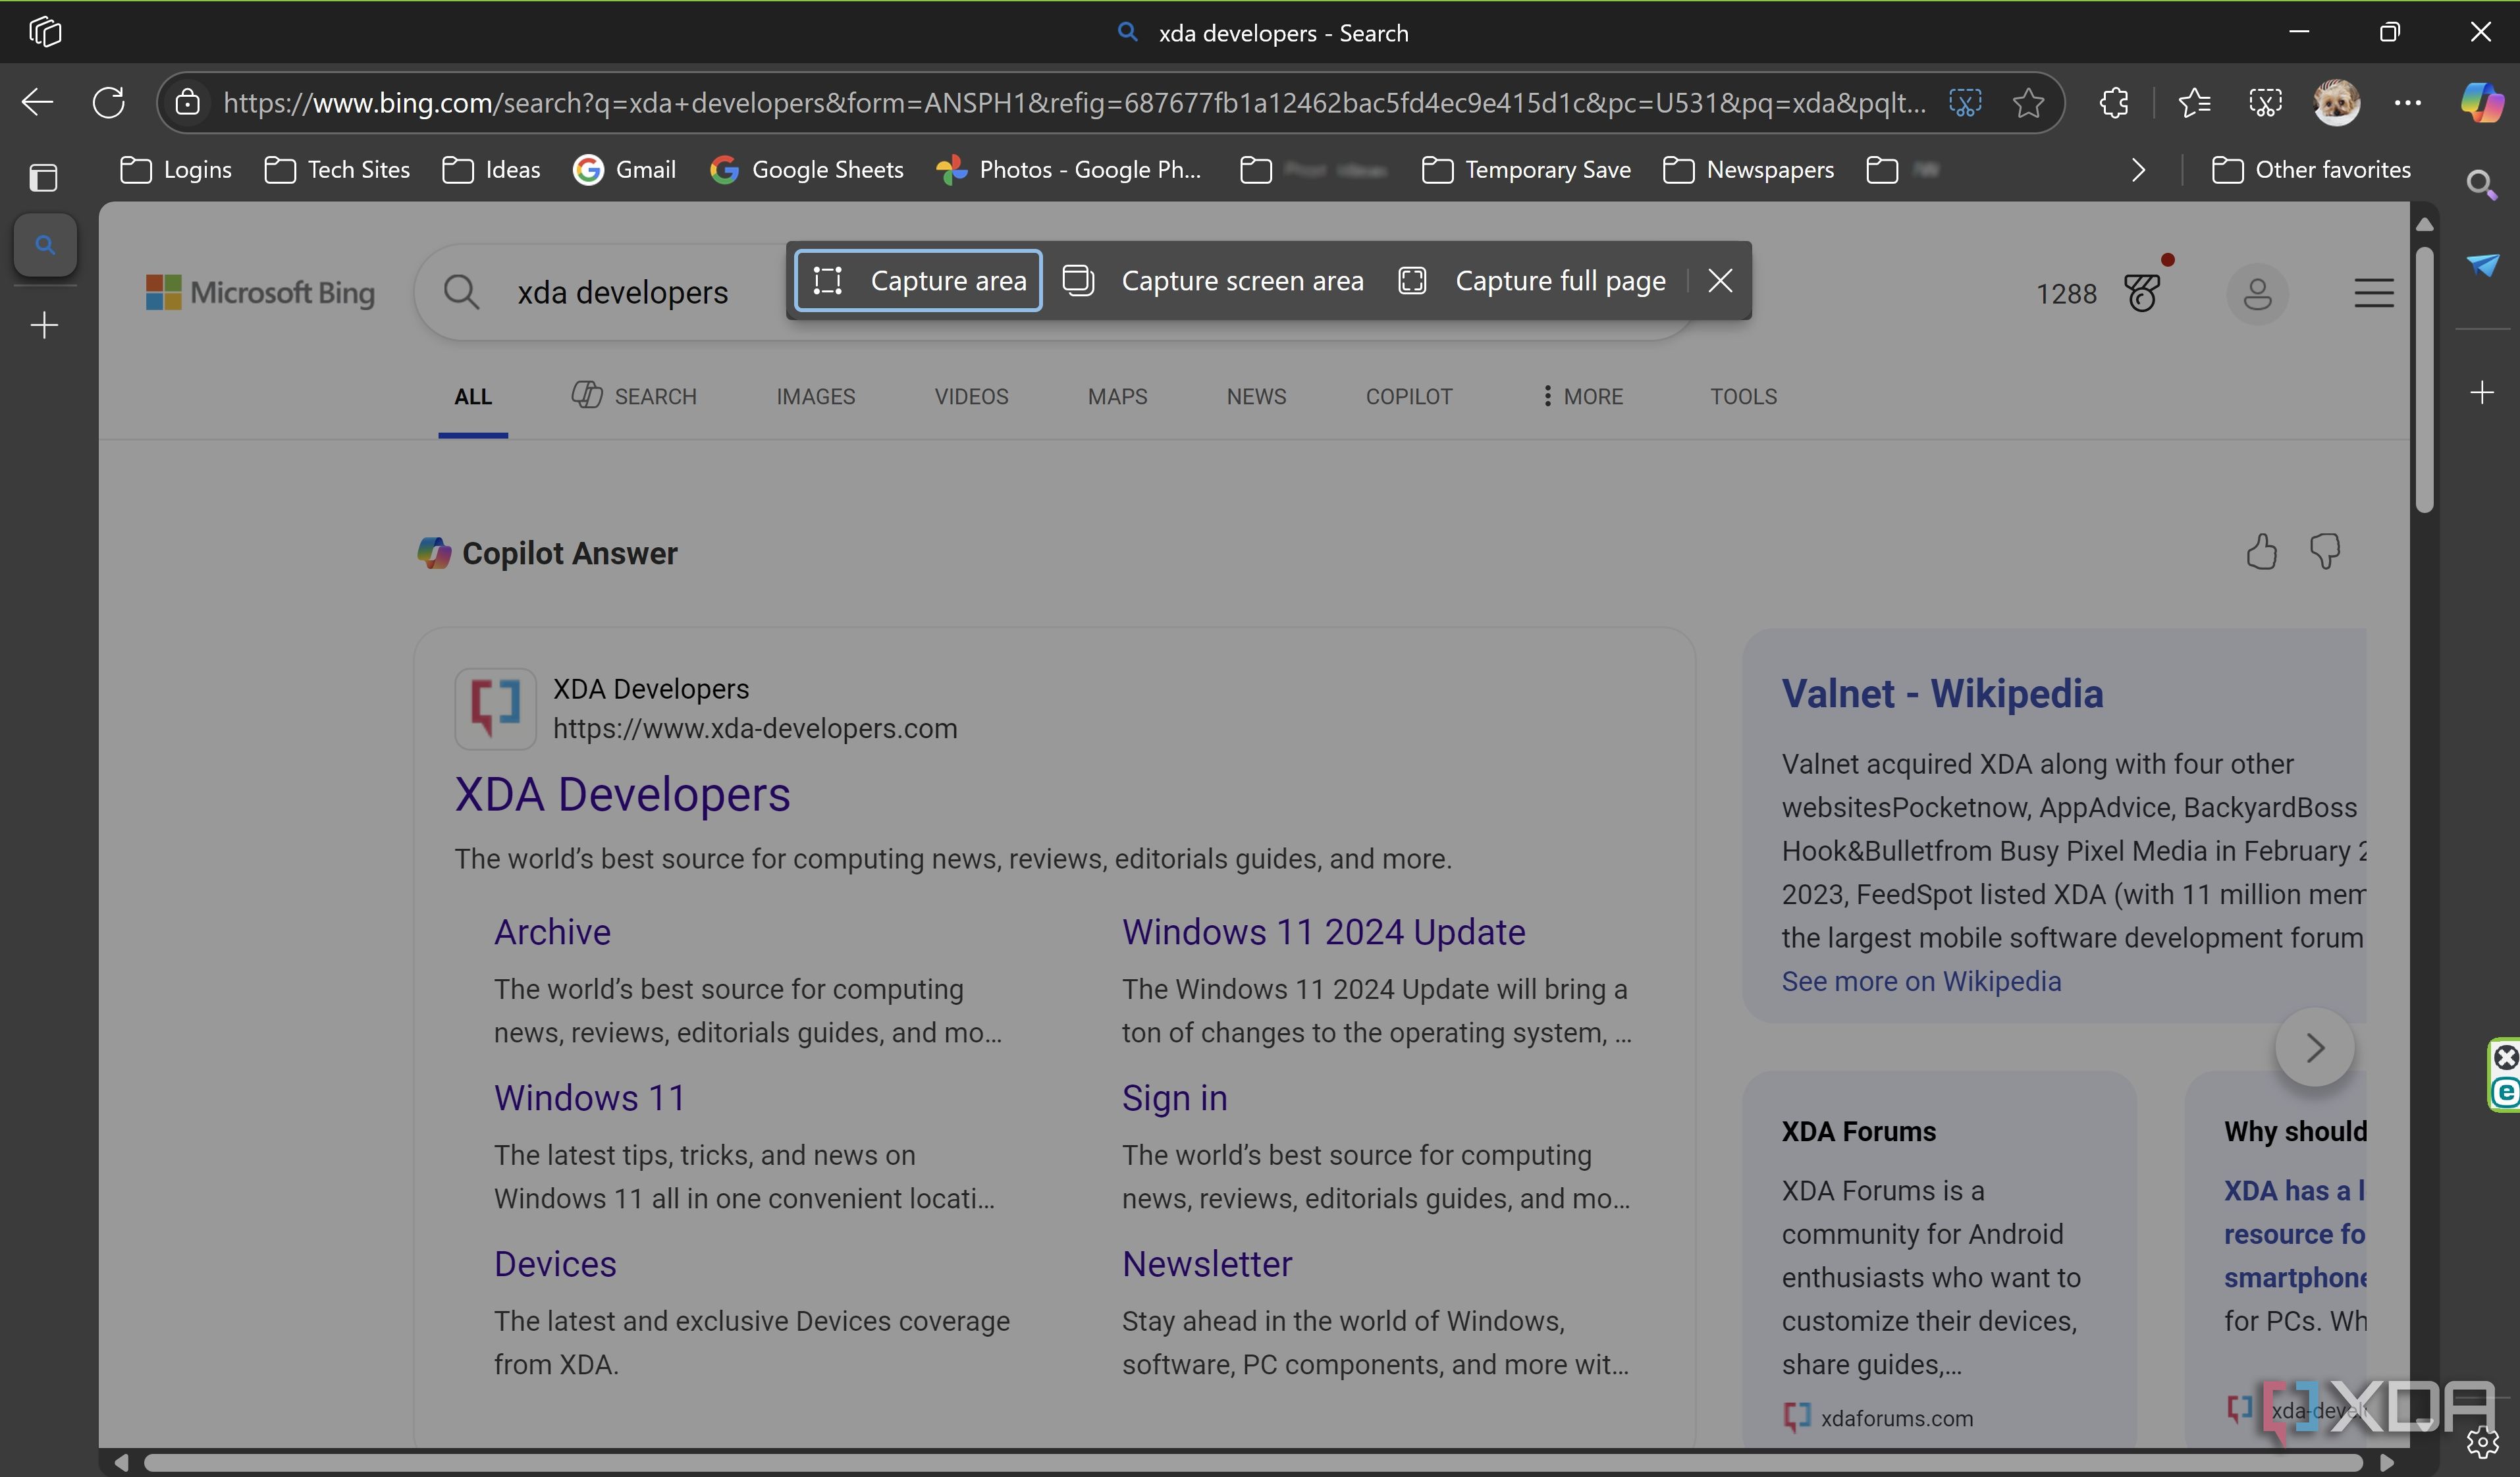Expand the MORE search options
Image resolution: width=2520 pixels, height=1477 pixels.
pyautogui.click(x=1583, y=396)
